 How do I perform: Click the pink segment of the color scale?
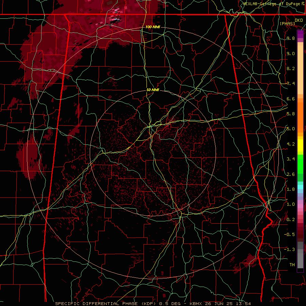[300, 206]
